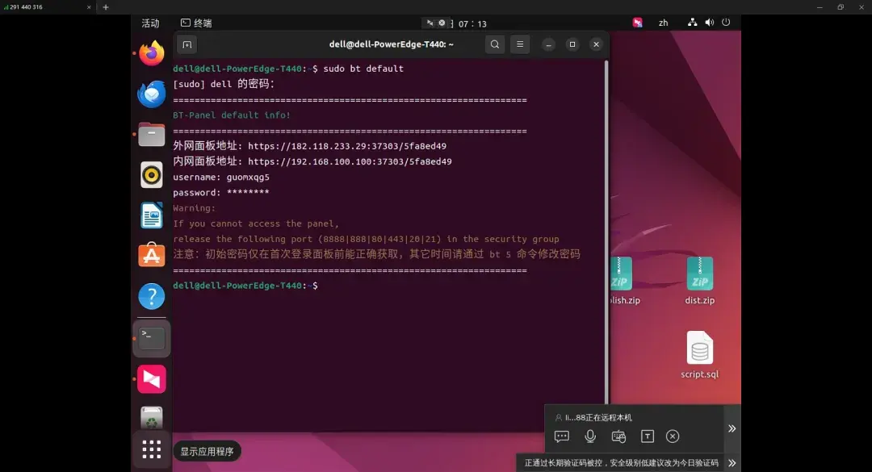Open the Ubuntu Software store from the dock

(151, 256)
